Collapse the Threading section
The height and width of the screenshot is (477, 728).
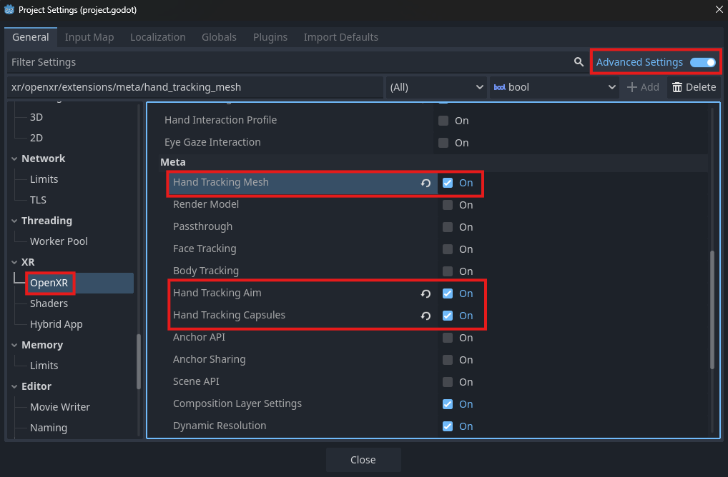pyautogui.click(x=14, y=221)
